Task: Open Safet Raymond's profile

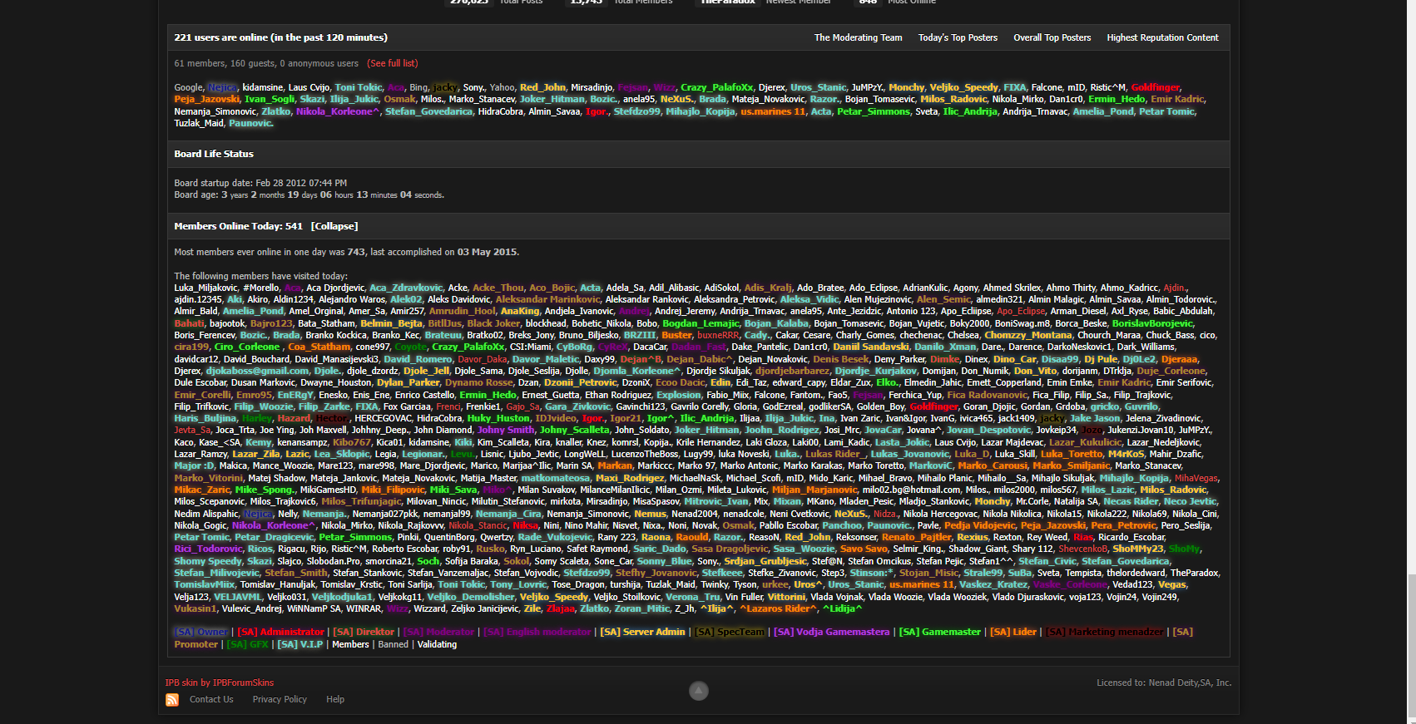Action: (x=597, y=549)
